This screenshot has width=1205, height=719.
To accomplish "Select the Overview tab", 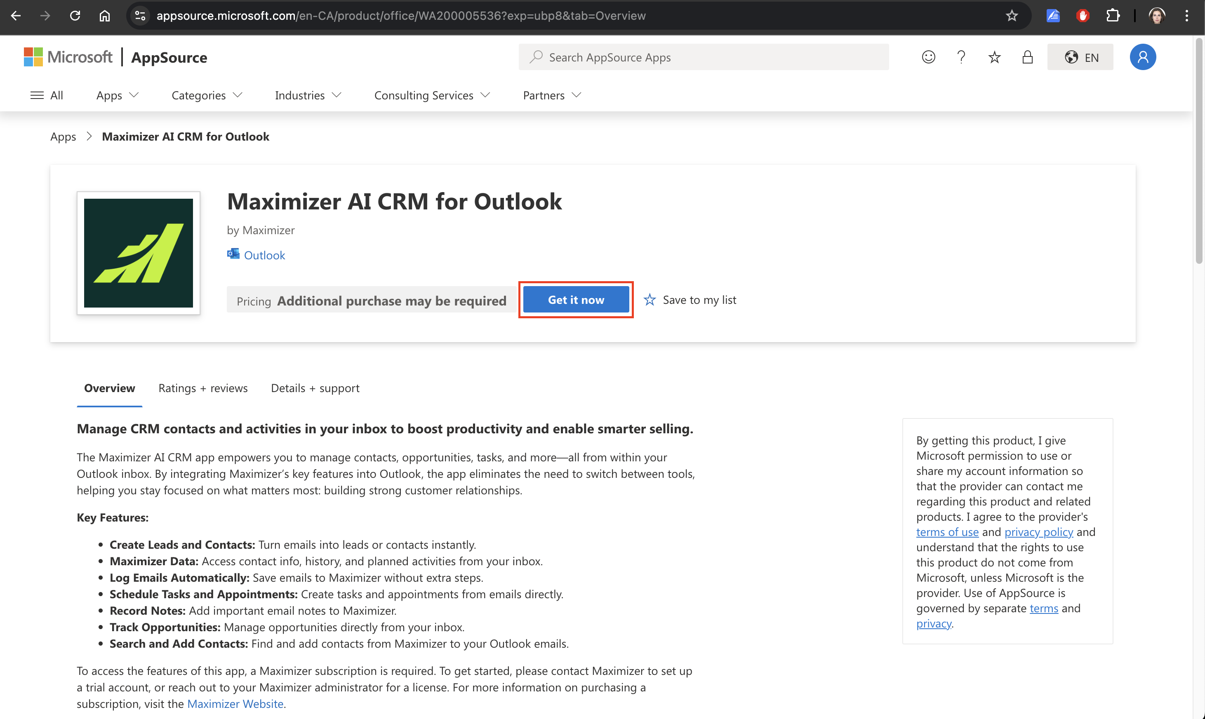I will click(110, 388).
